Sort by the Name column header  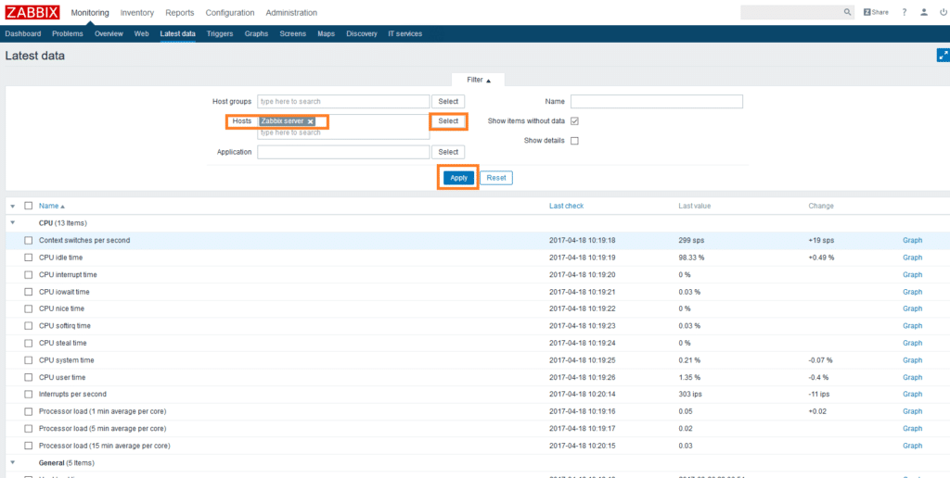(x=48, y=206)
